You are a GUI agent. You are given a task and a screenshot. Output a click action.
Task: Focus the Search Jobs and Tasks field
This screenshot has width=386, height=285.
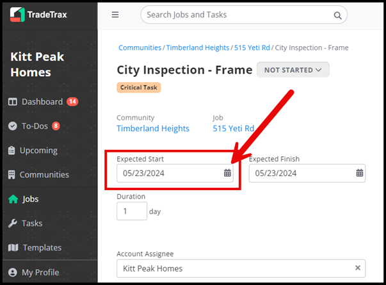(x=244, y=15)
